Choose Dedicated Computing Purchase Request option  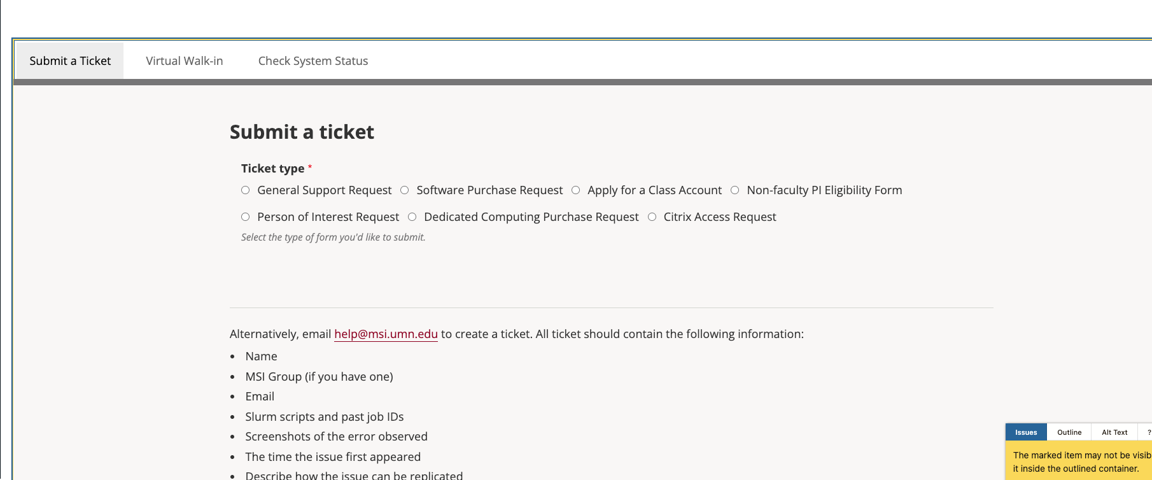412,217
